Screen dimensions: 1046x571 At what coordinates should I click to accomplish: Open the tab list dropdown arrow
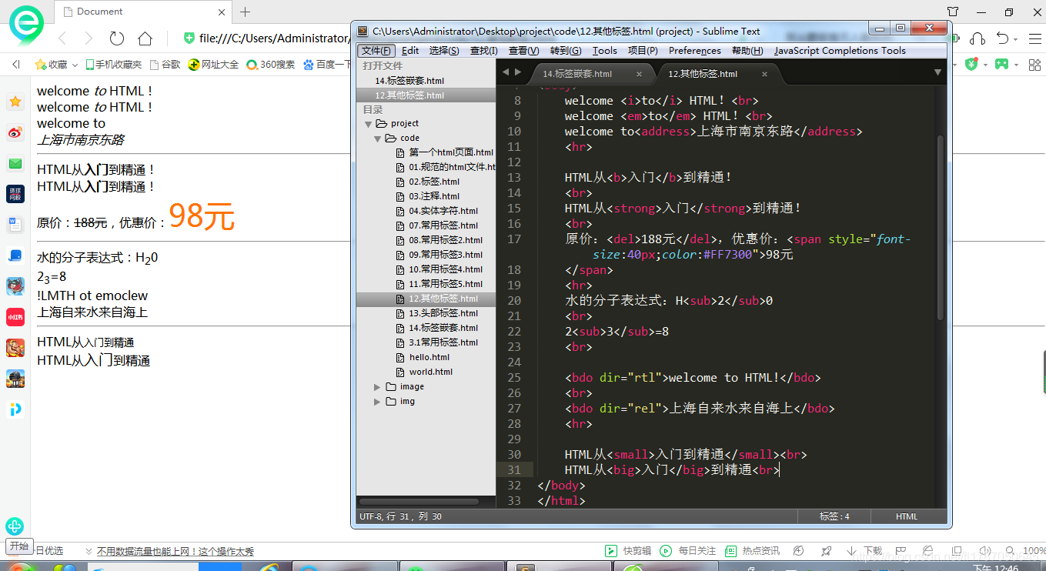click(937, 72)
